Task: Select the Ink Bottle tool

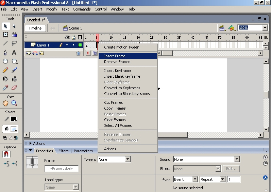Action: tap(5, 79)
